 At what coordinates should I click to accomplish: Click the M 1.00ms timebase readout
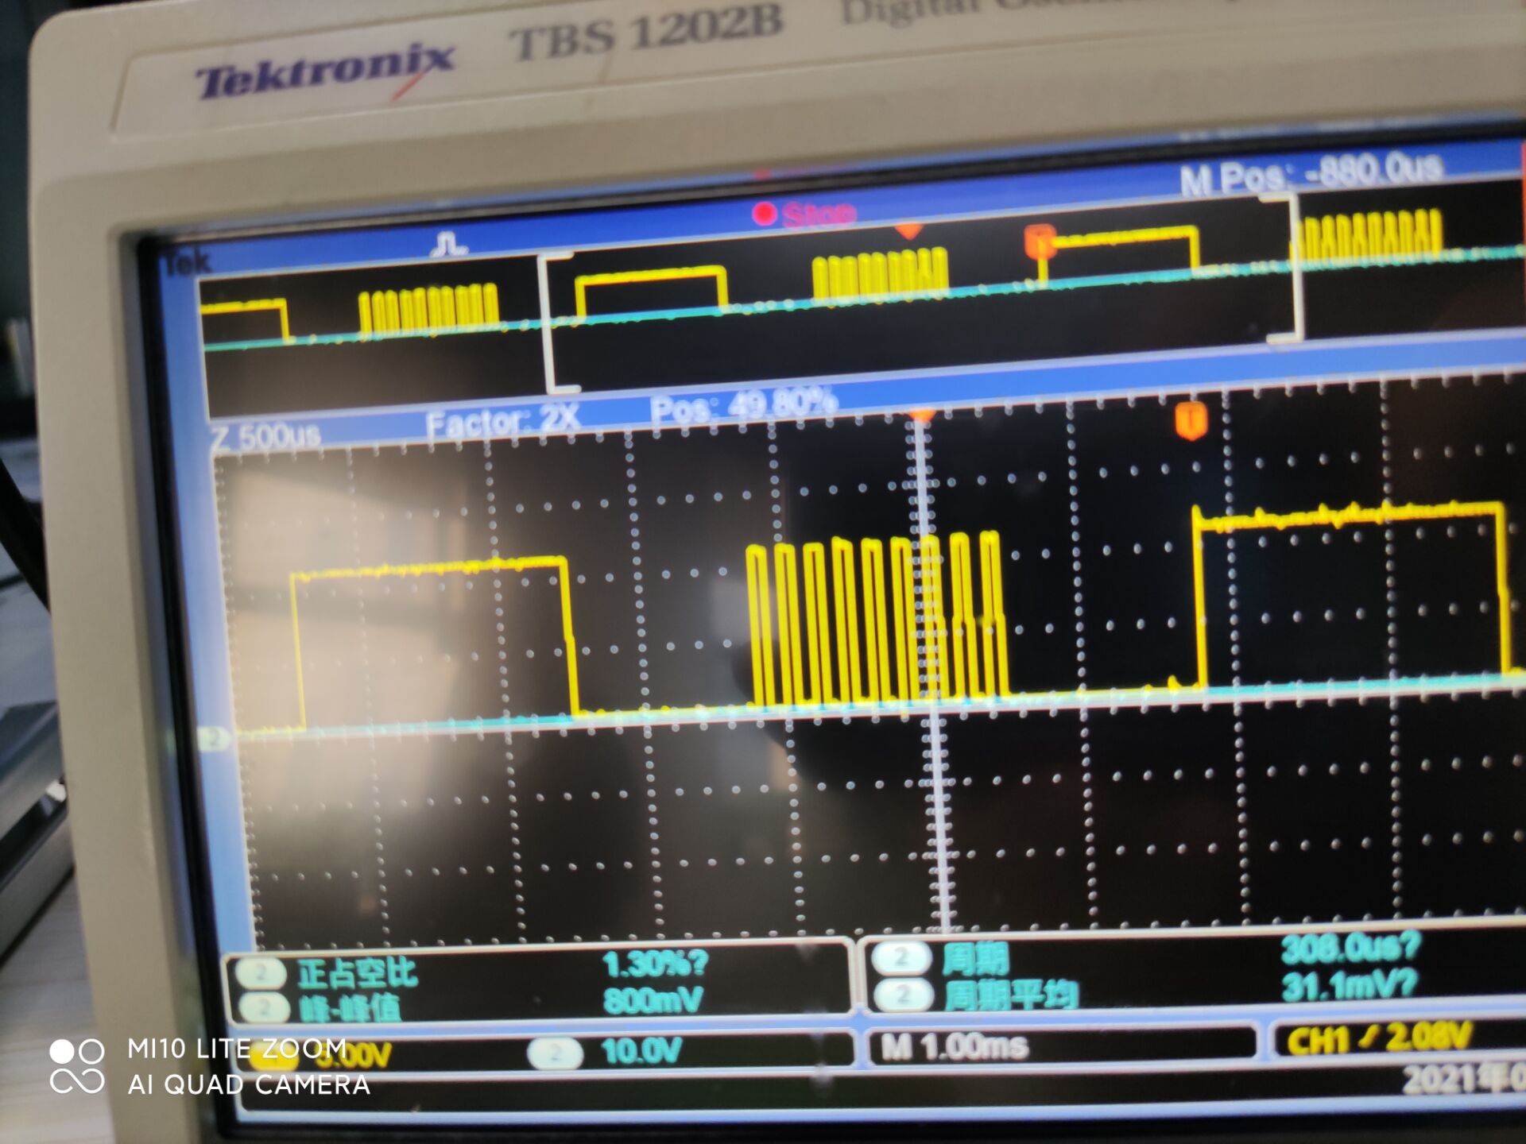point(954,1046)
